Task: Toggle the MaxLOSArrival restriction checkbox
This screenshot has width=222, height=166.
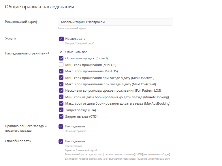Action: pyautogui.click(x=61, y=84)
